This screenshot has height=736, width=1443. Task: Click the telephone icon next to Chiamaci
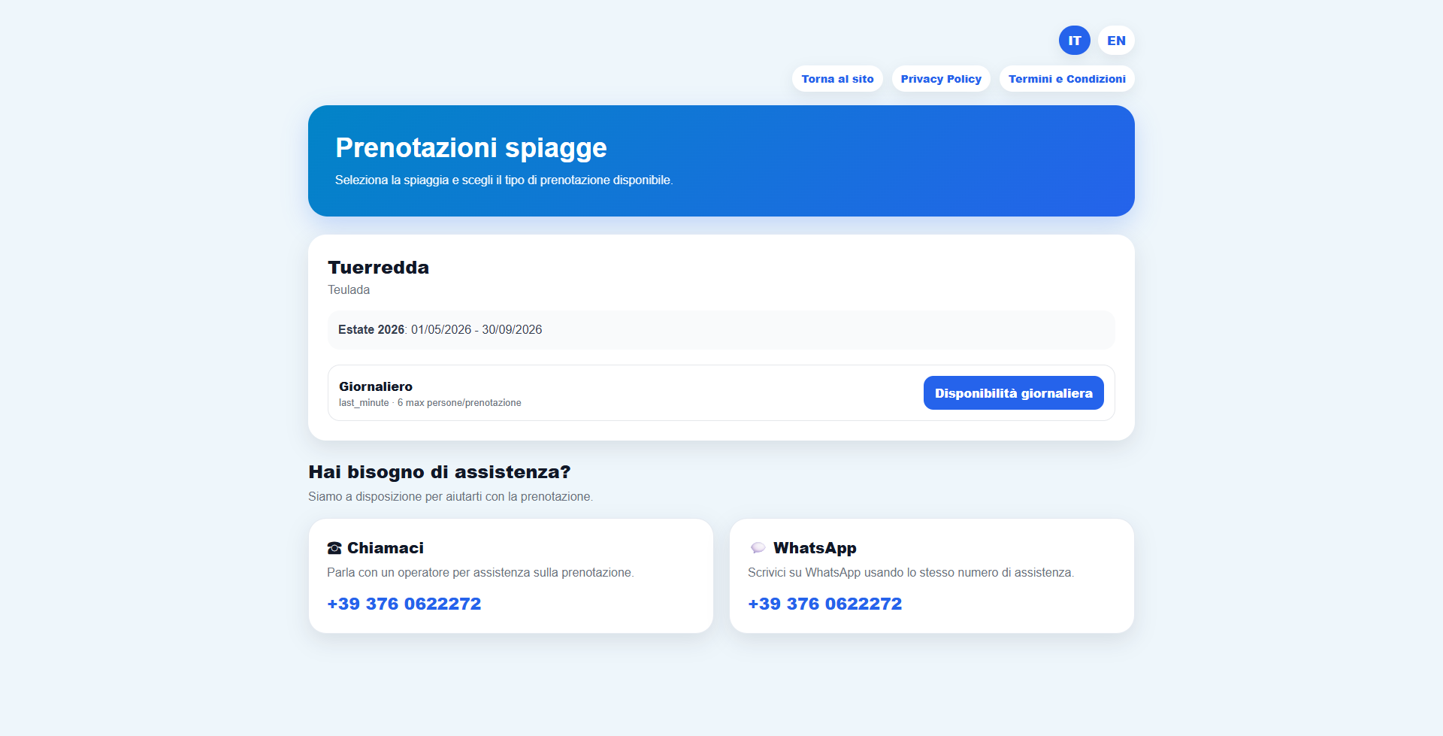tap(334, 548)
